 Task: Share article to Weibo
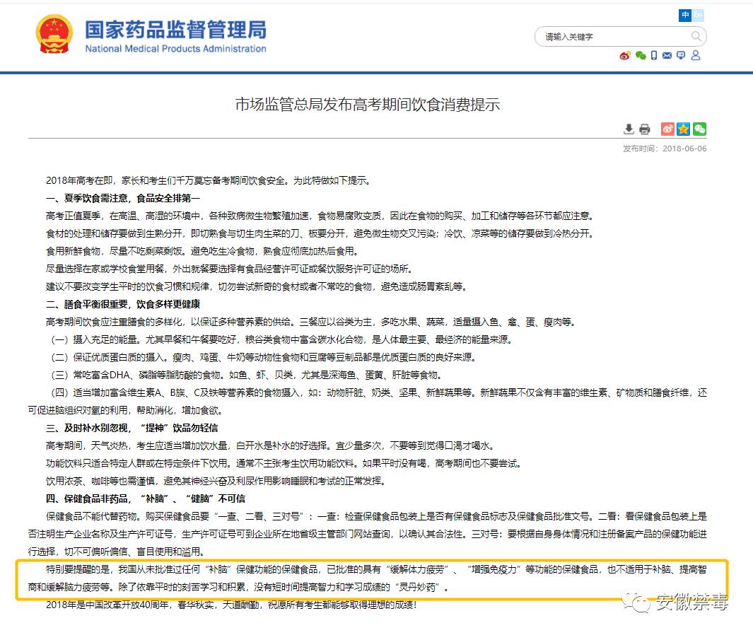click(x=667, y=129)
